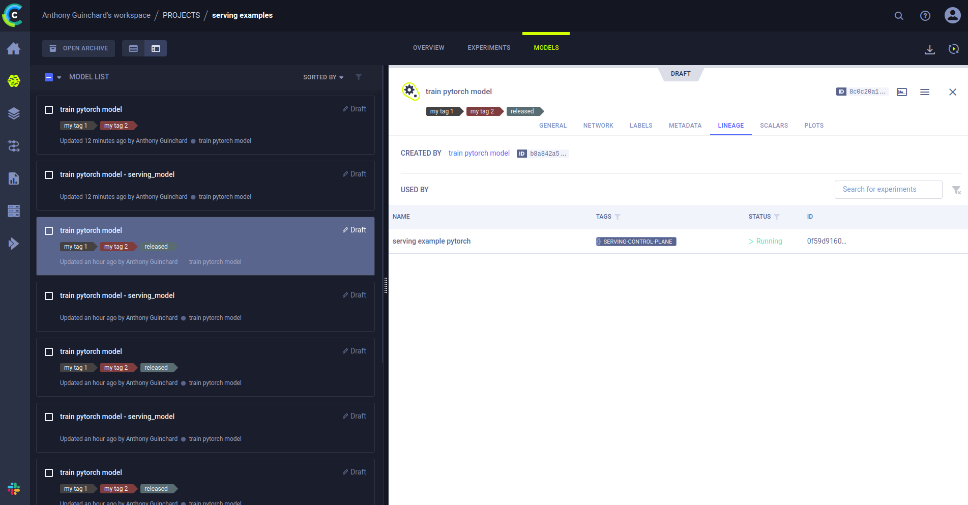Check the last partially visible train pytorch model
Image resolution: width=968 pixels, height=505 pixels.
pyautogui.click(x=49, y=473)
